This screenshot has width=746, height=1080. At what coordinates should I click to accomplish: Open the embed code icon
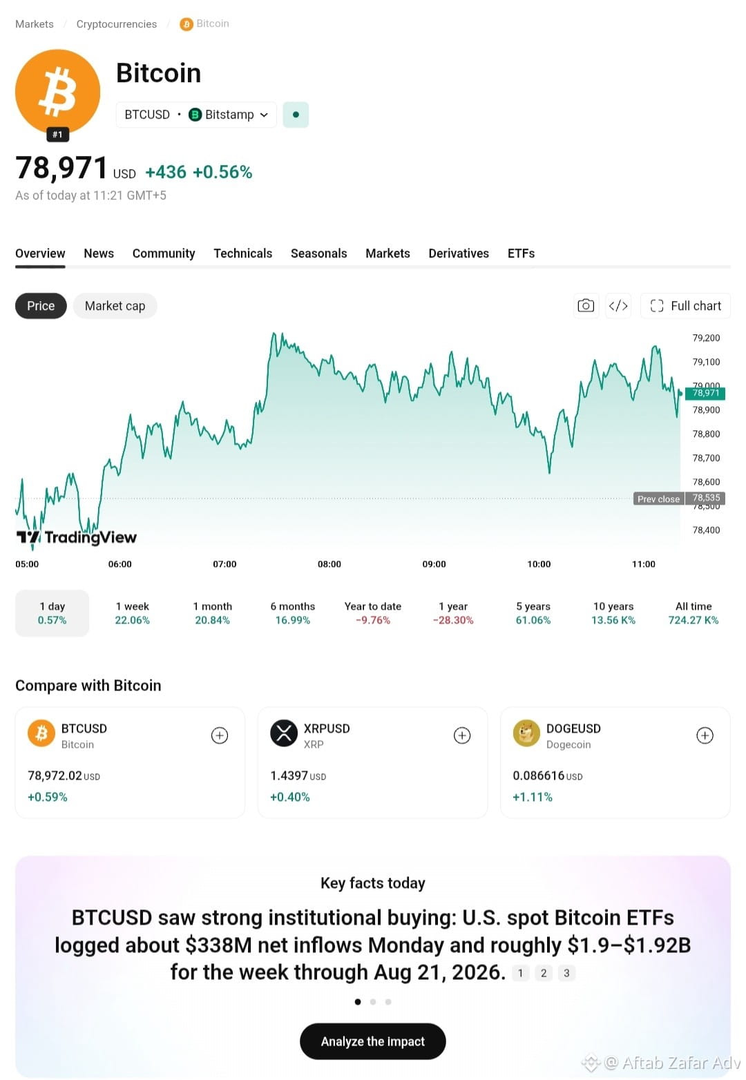[x=618, y=306]
